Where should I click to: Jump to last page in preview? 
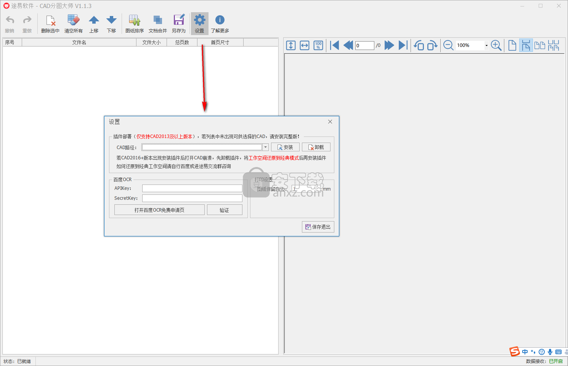(403, 45)
